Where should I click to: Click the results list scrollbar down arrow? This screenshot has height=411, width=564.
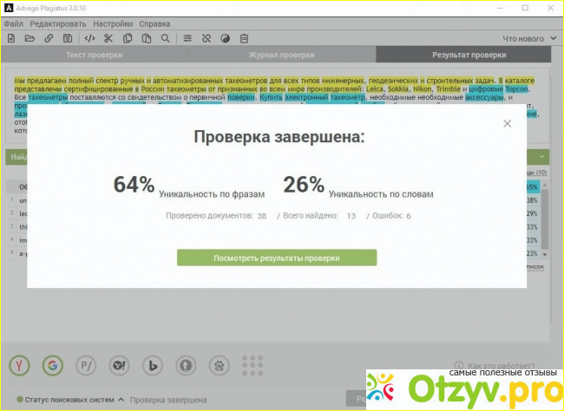[545, 254]
